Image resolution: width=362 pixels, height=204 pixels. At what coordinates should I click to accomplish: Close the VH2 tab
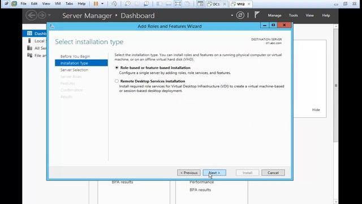coord(249,4)
